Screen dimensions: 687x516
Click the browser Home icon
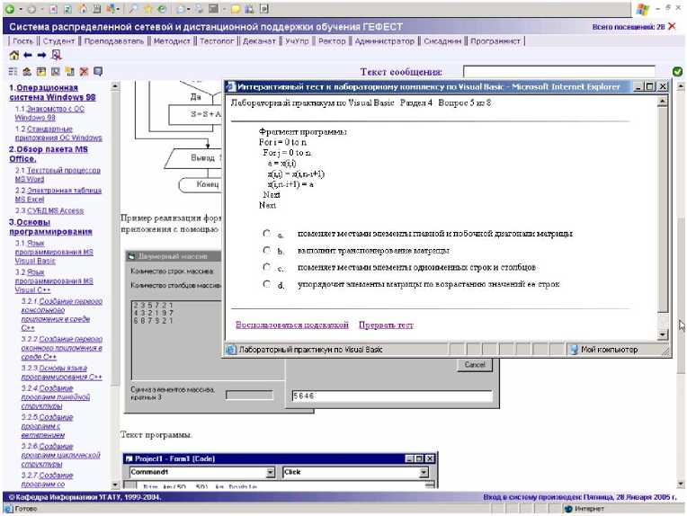tap(83, 9)
